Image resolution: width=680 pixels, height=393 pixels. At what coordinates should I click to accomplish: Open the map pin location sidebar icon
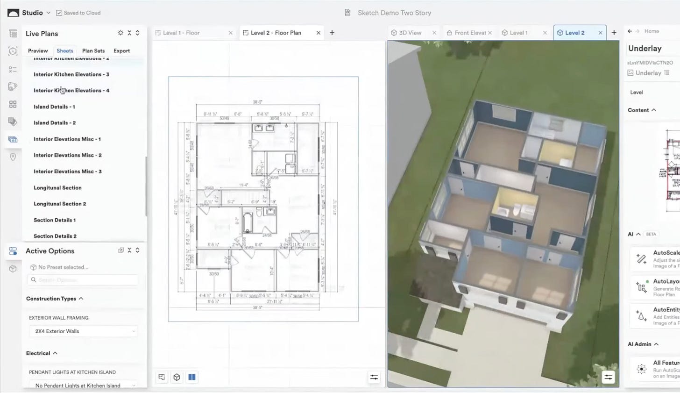(13, 157)
